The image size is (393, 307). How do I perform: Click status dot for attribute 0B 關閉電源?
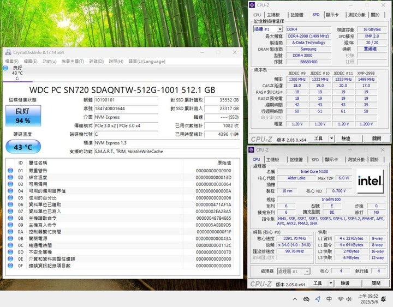(10, 238)
